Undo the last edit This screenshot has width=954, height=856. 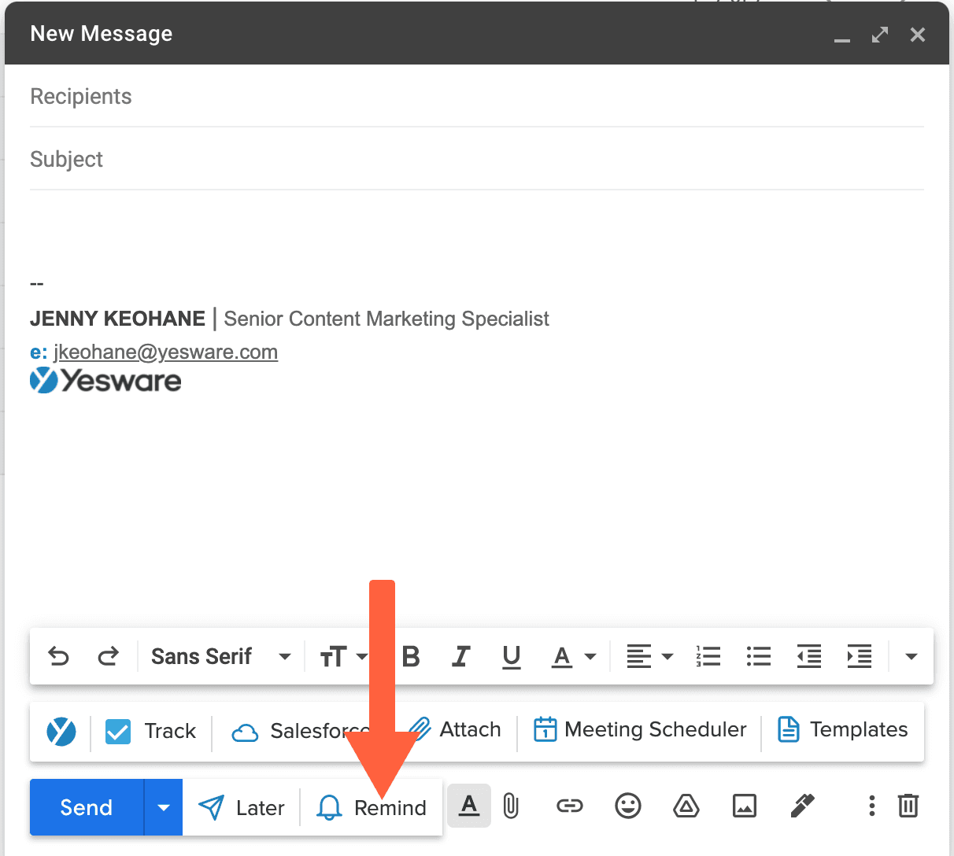click(x=58, y=656)
